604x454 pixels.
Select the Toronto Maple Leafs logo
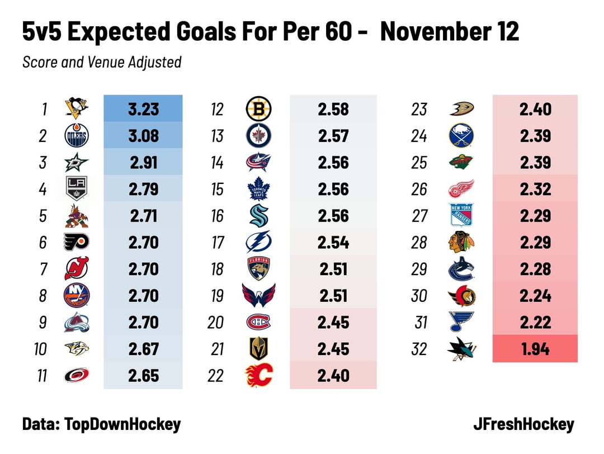(x=258, y=189)
